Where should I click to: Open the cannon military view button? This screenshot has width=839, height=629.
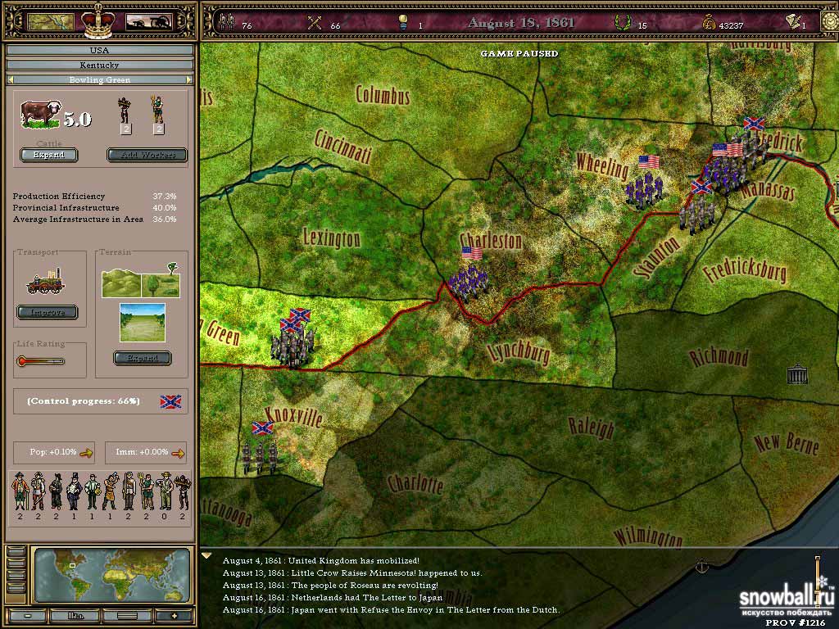[147, 22]
